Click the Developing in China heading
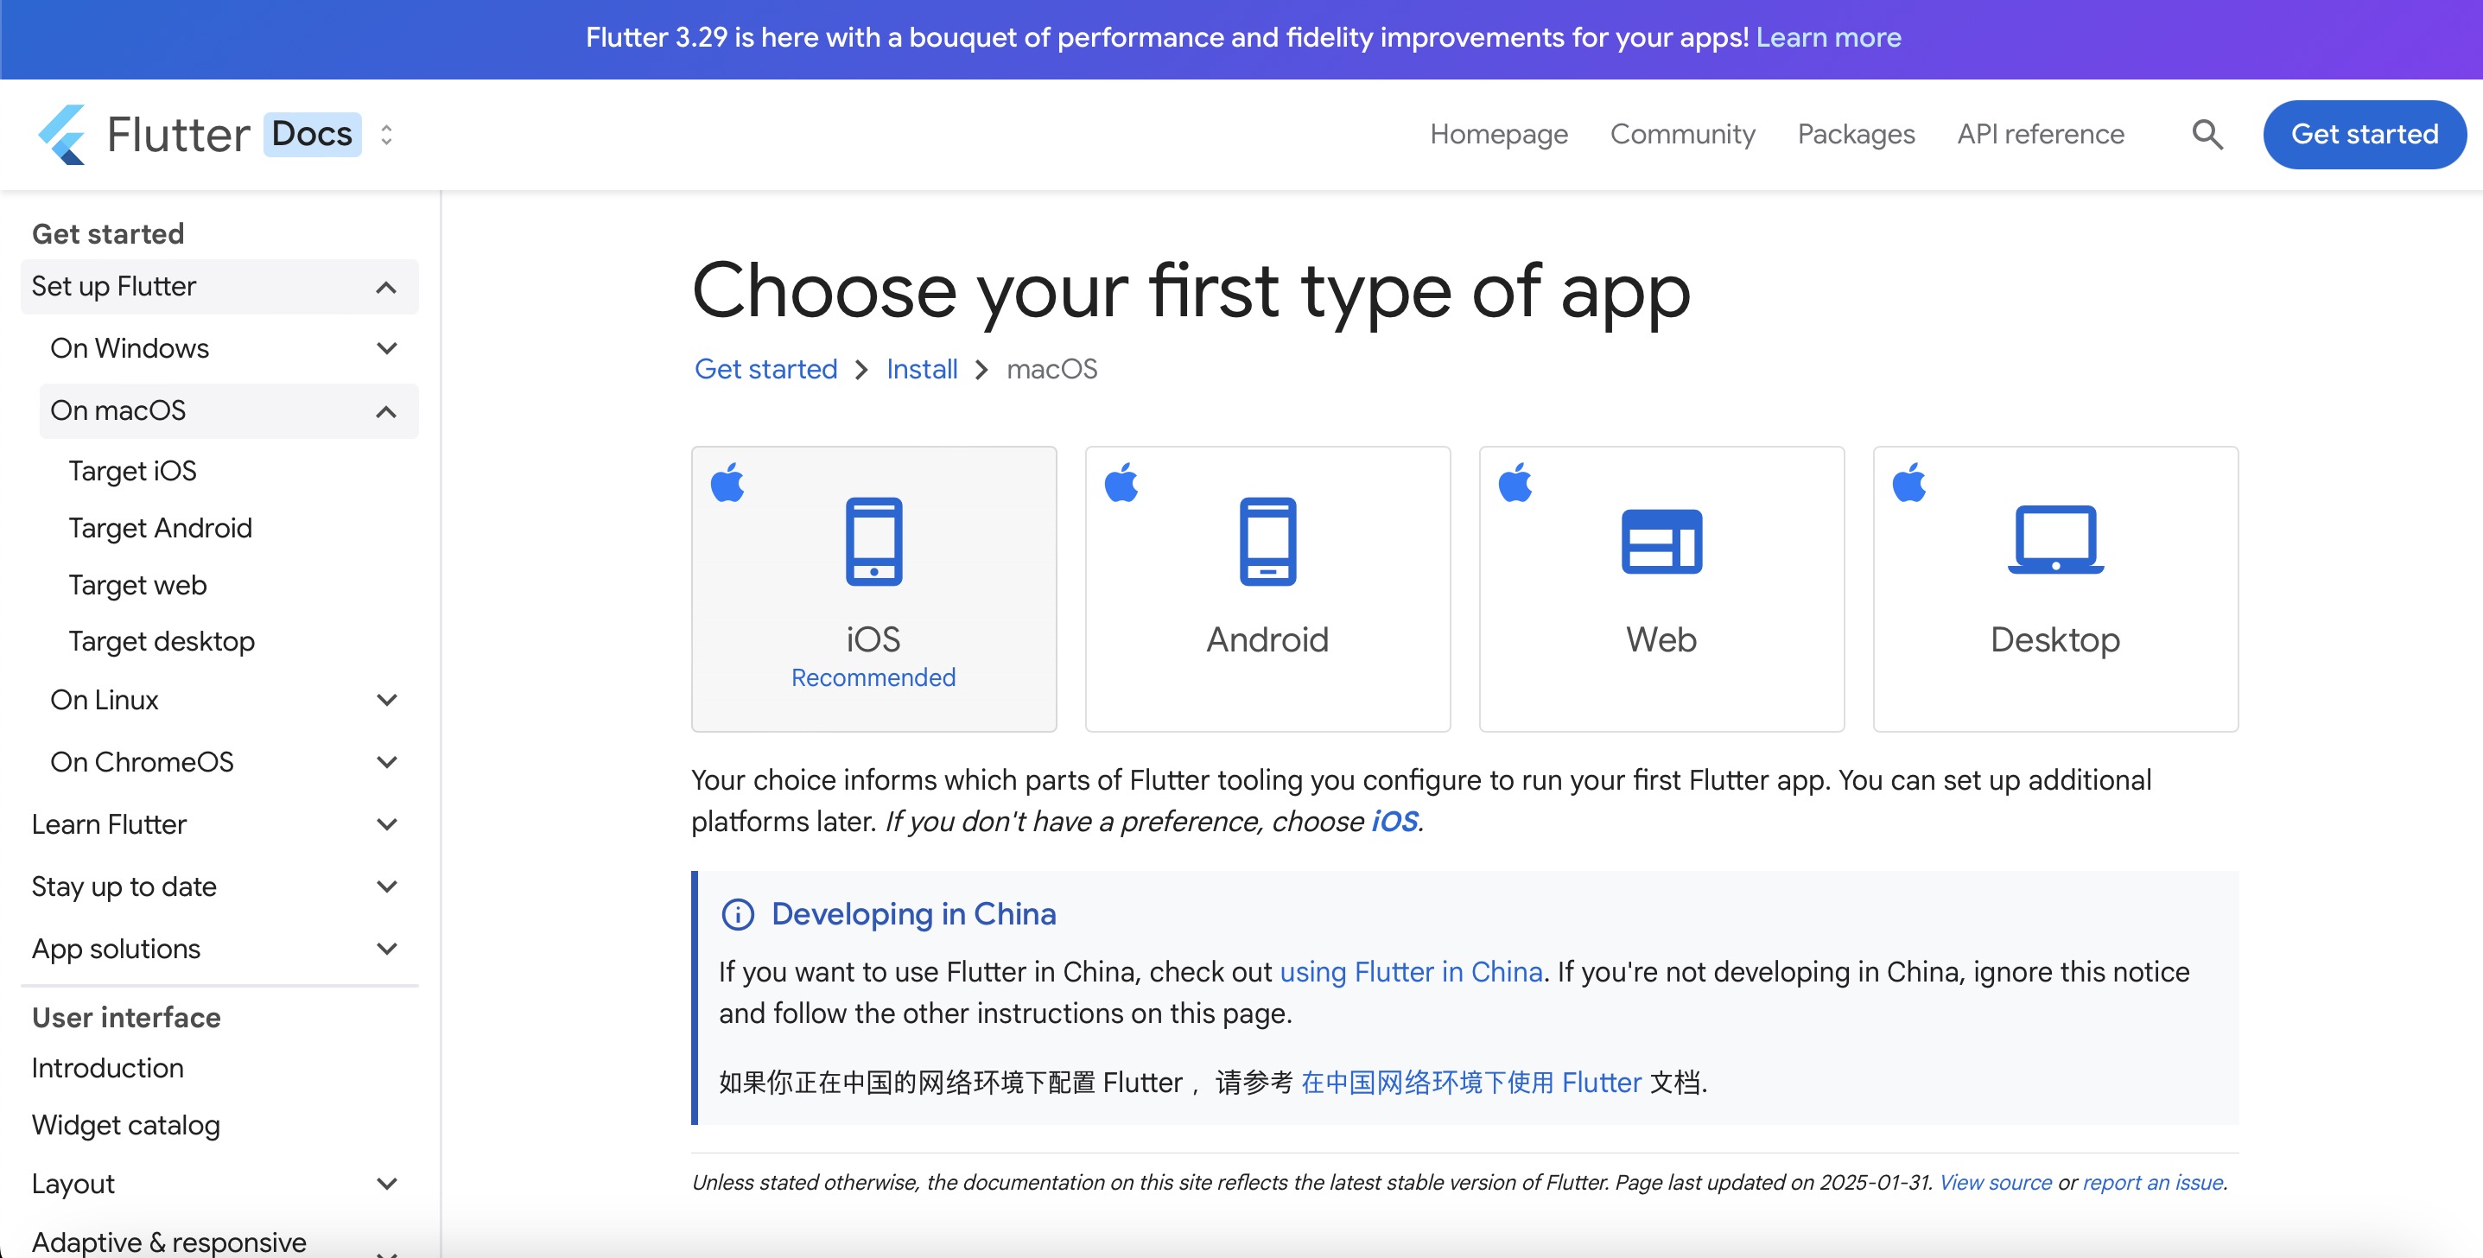This screenshot has width=2483, height=1258. coord(914,914)
